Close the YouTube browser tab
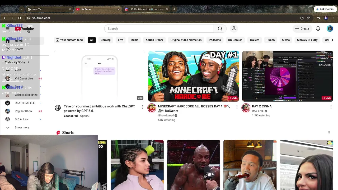The width and height of the screenshot is (338, 190). pos(118,9)
